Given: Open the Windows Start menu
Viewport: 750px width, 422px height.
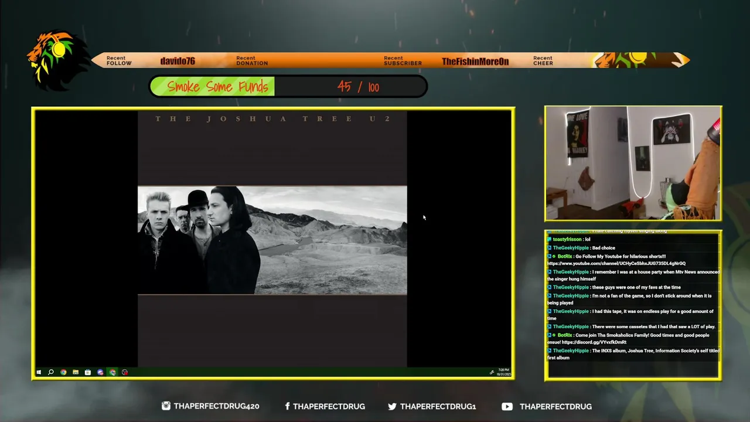Looking at the screenshot, I should coord(39,372).
